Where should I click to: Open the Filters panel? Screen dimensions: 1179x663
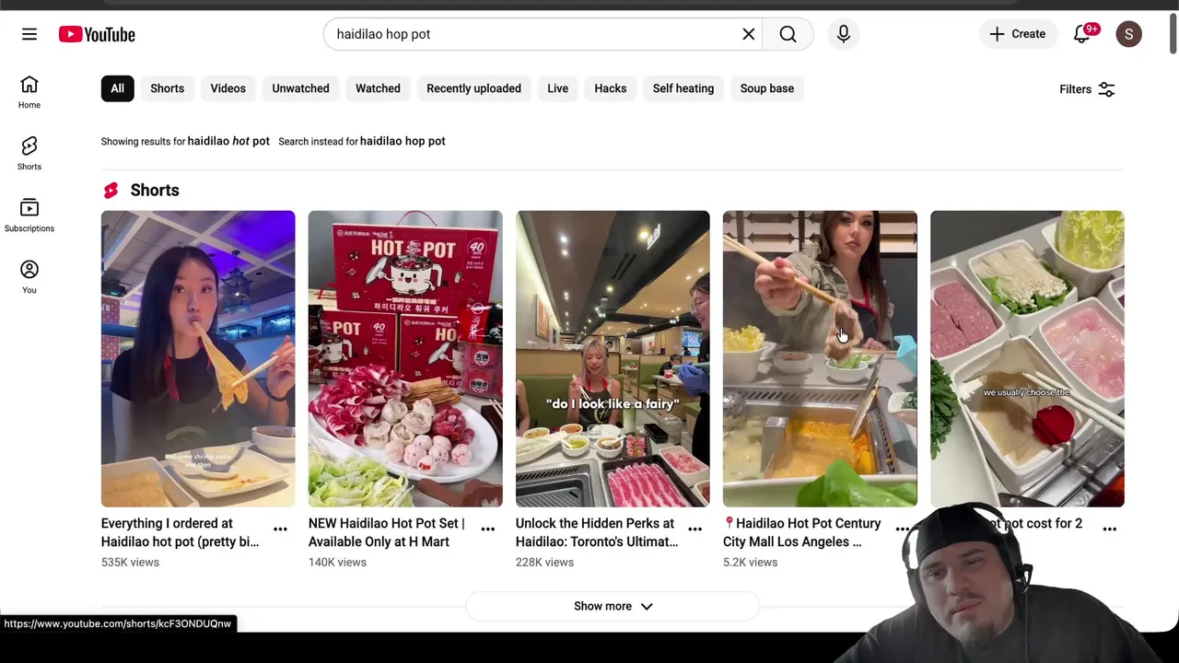click(1087, 89)
